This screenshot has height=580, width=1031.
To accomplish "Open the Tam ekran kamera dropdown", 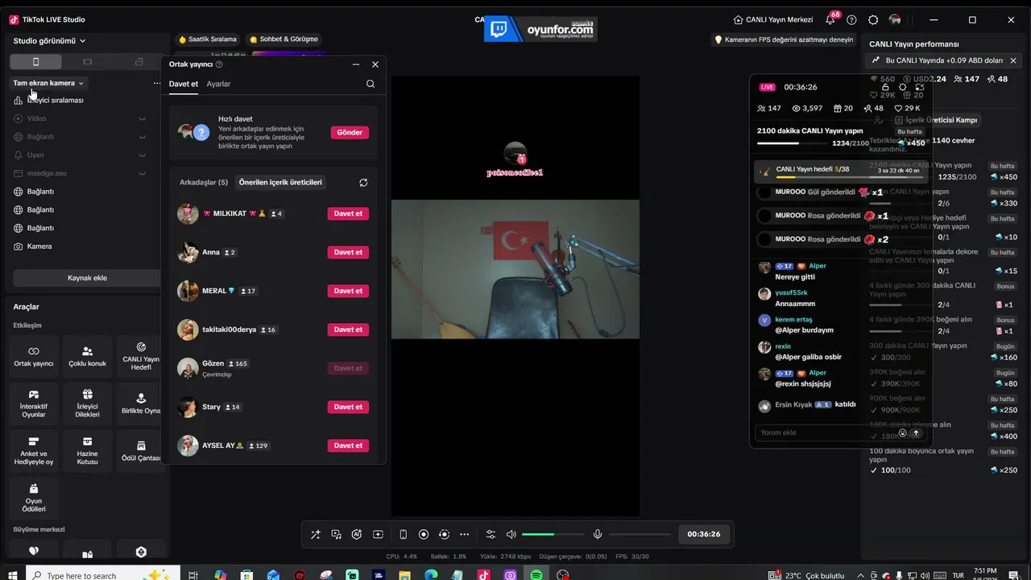I will click(x=48, y=83).
